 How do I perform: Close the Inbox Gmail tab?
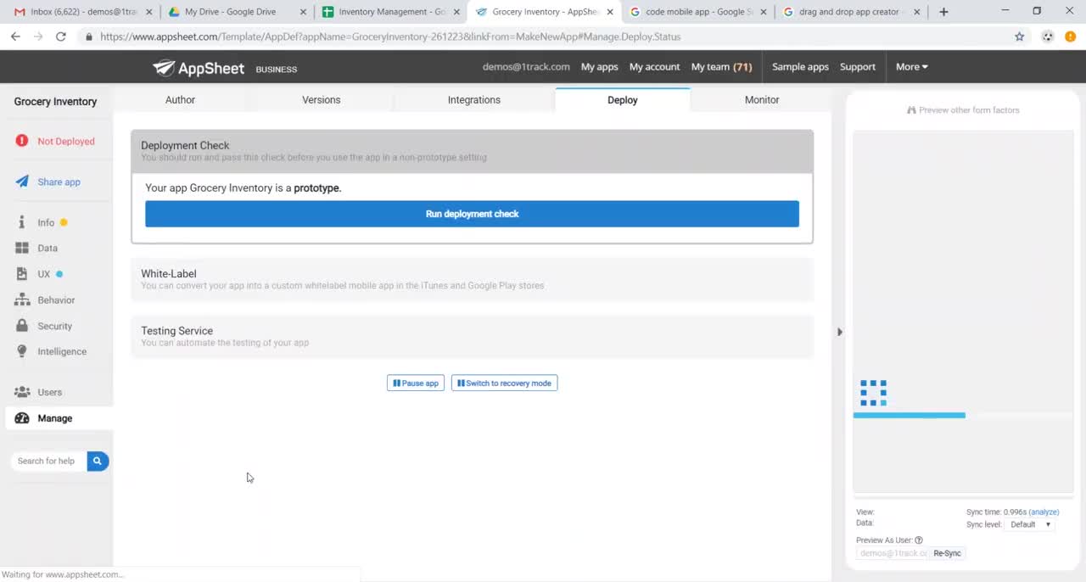[x=148, y=12]
